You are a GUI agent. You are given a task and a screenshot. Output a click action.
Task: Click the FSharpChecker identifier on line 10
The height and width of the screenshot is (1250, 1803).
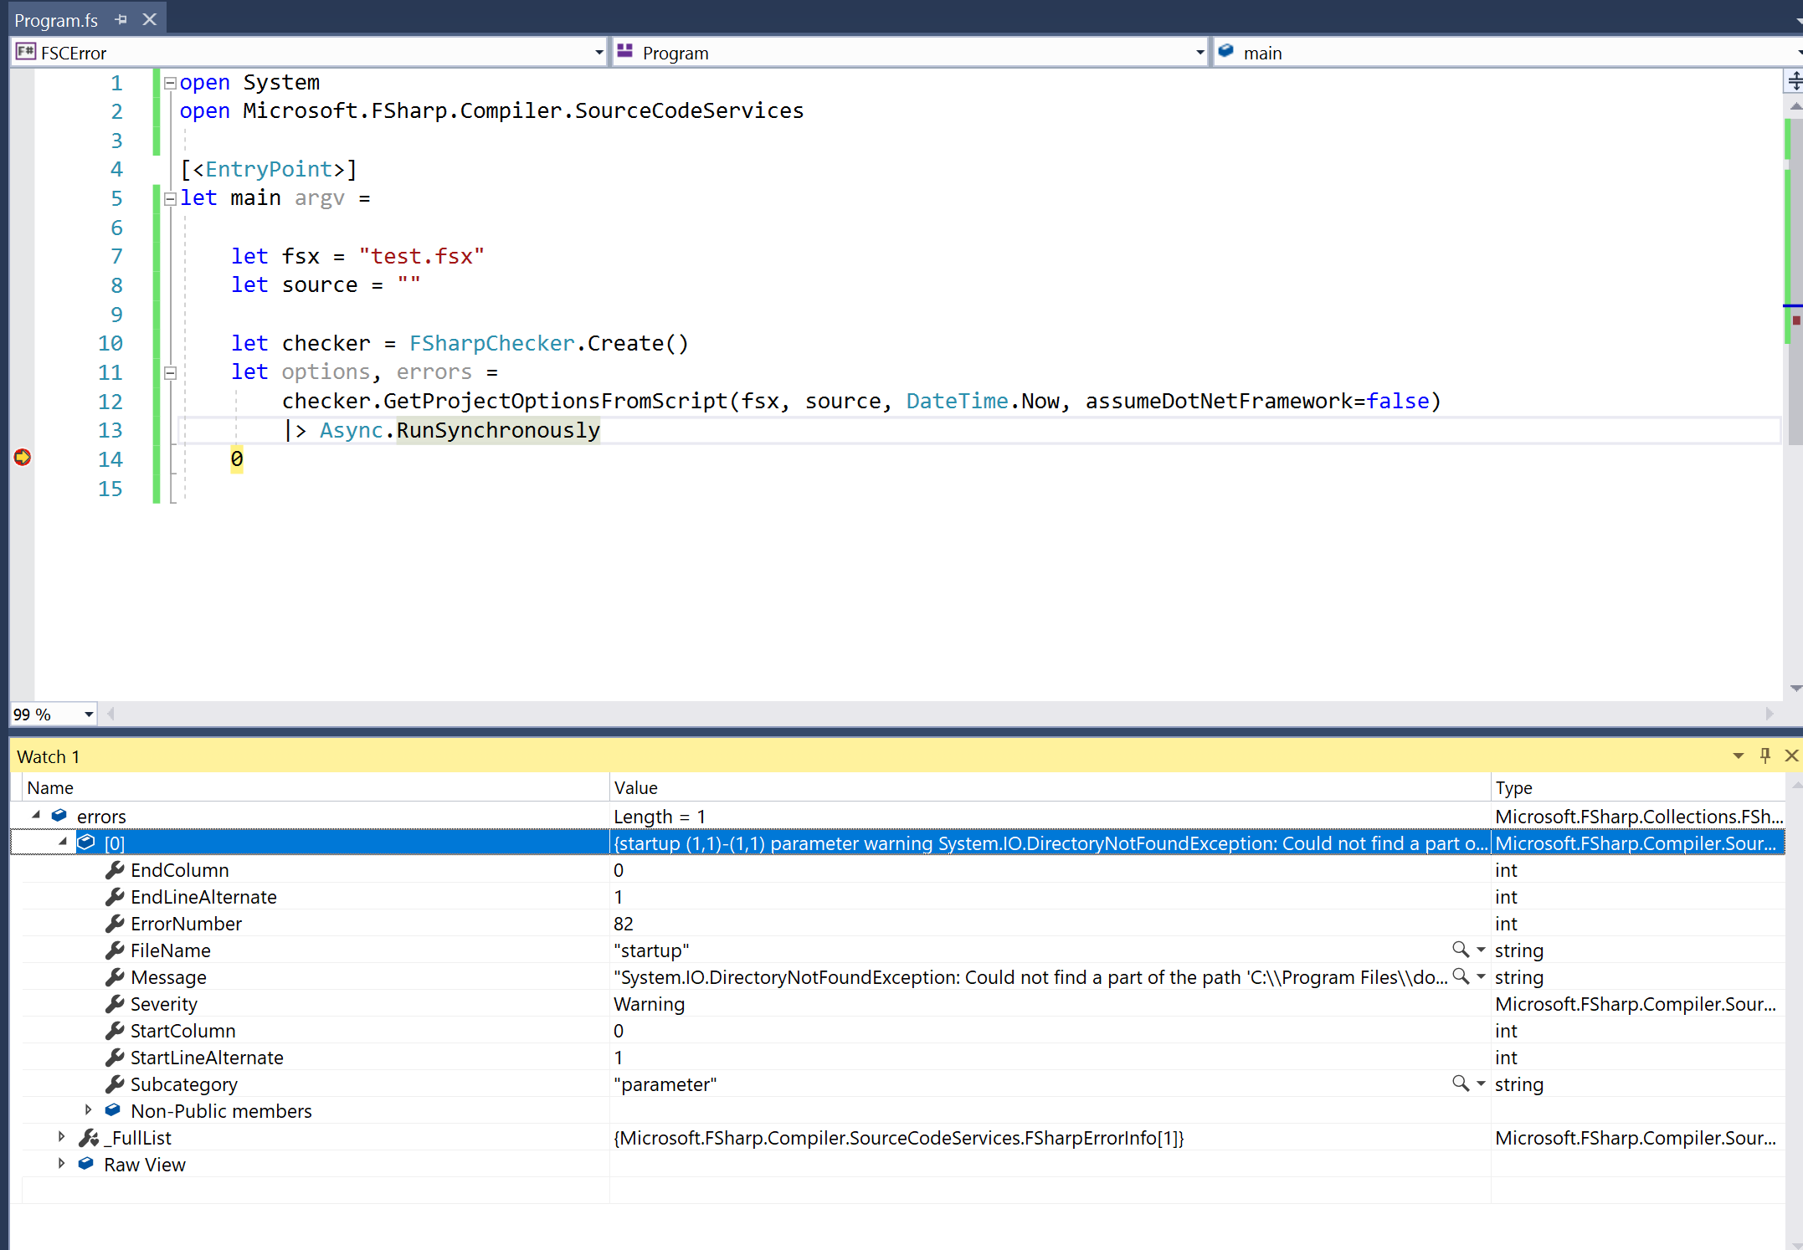(492, 343)
